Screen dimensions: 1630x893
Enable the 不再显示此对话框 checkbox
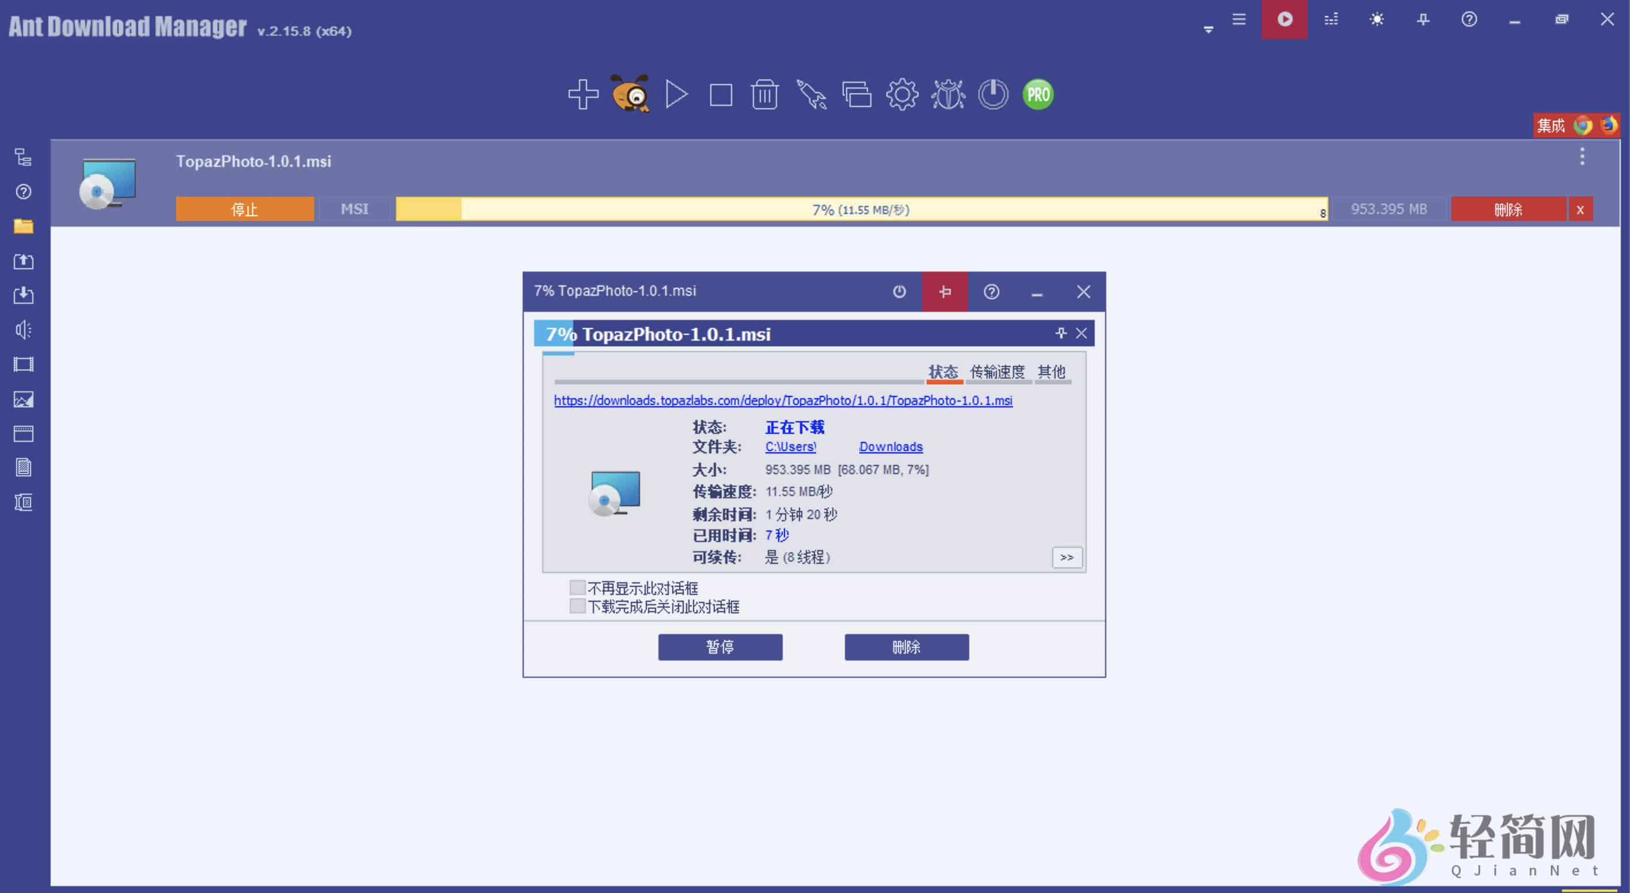coord(577,587)
